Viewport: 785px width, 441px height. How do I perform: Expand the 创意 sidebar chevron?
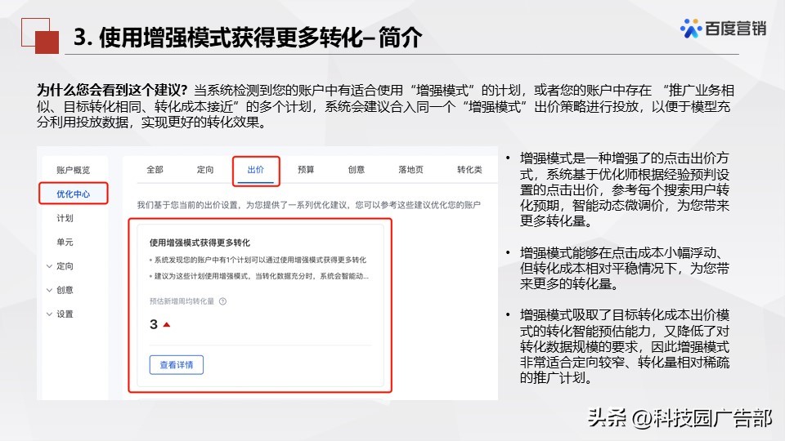[x=49, y=290]
